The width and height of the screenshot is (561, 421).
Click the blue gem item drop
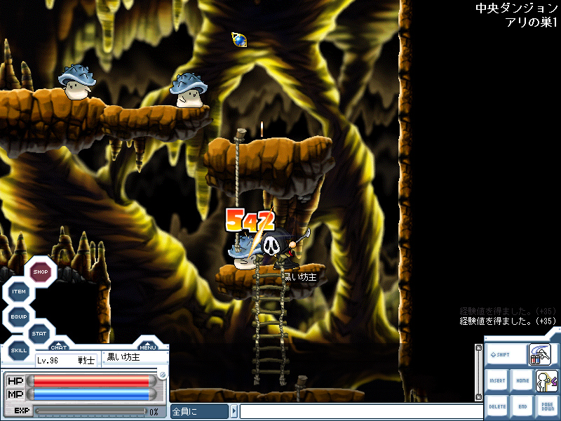pos(239,40)
